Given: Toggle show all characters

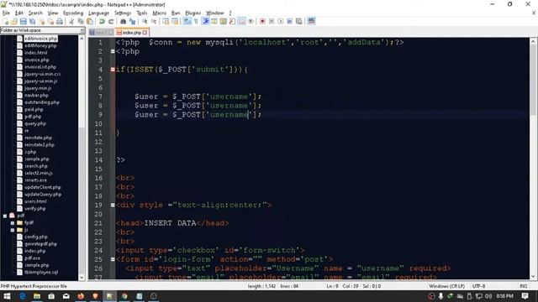Looking at the screenshot, I should coord(196,21).
